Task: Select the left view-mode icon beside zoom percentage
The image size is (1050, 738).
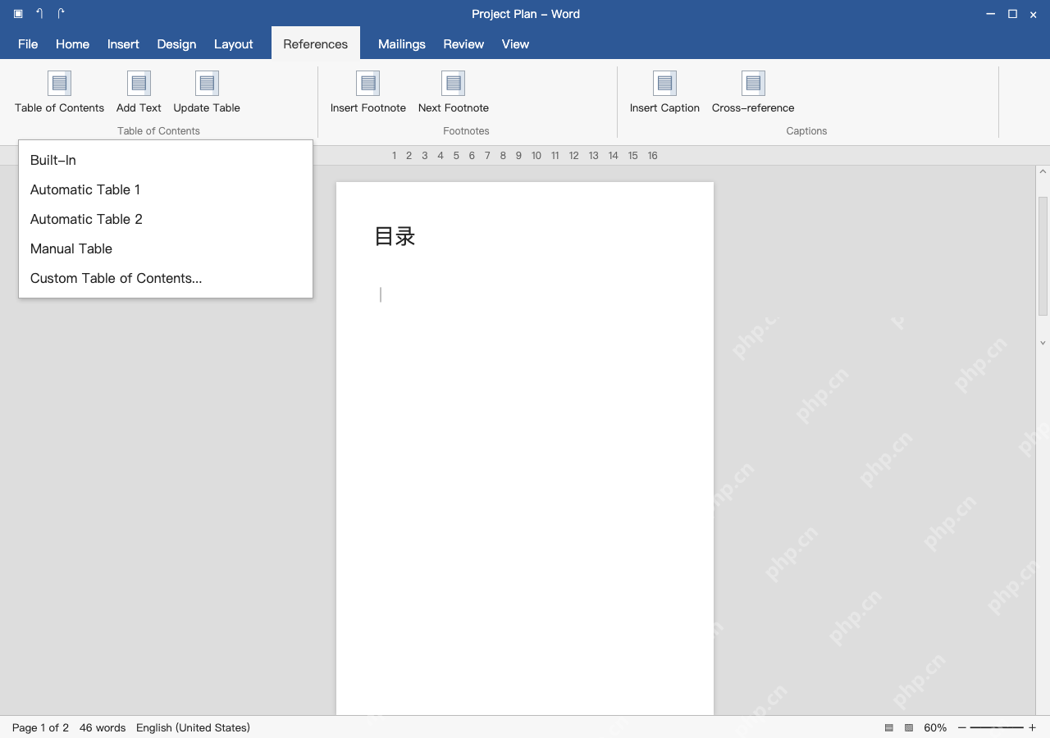Action: (x=889, y=727)
